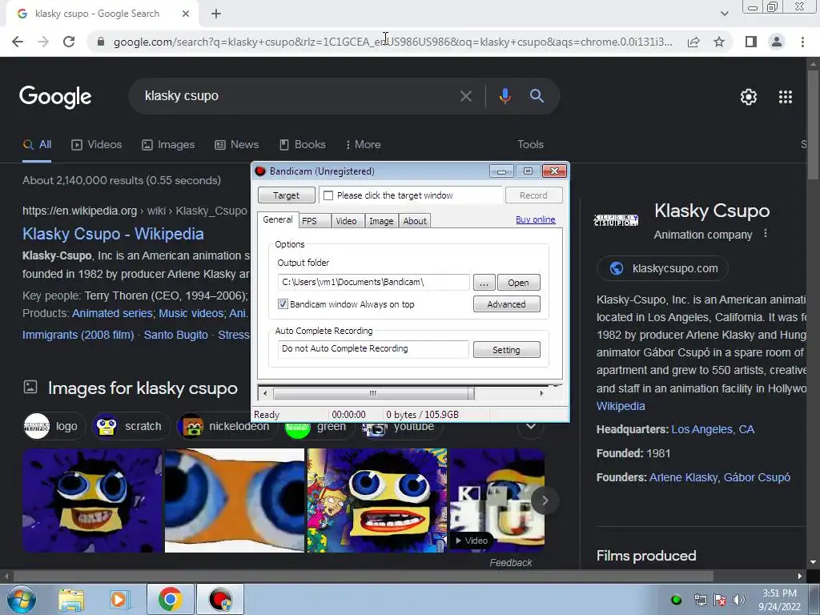Open Immigrants (2008 film) link

click(78, 336)
